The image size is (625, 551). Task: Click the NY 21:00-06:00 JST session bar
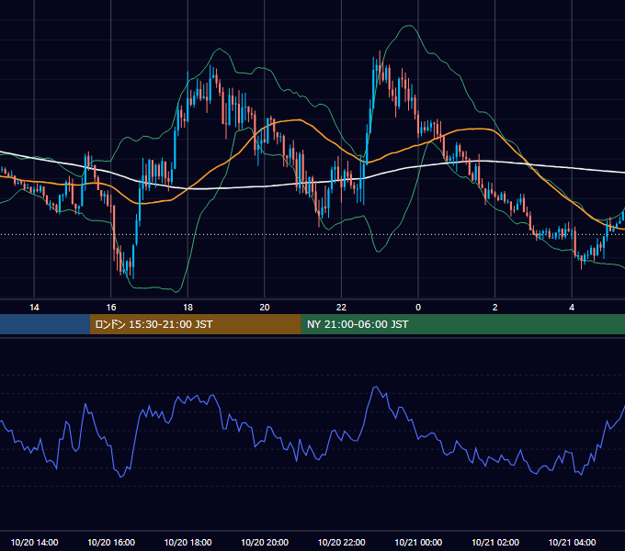pyautogui.click(x=462, y=324)
